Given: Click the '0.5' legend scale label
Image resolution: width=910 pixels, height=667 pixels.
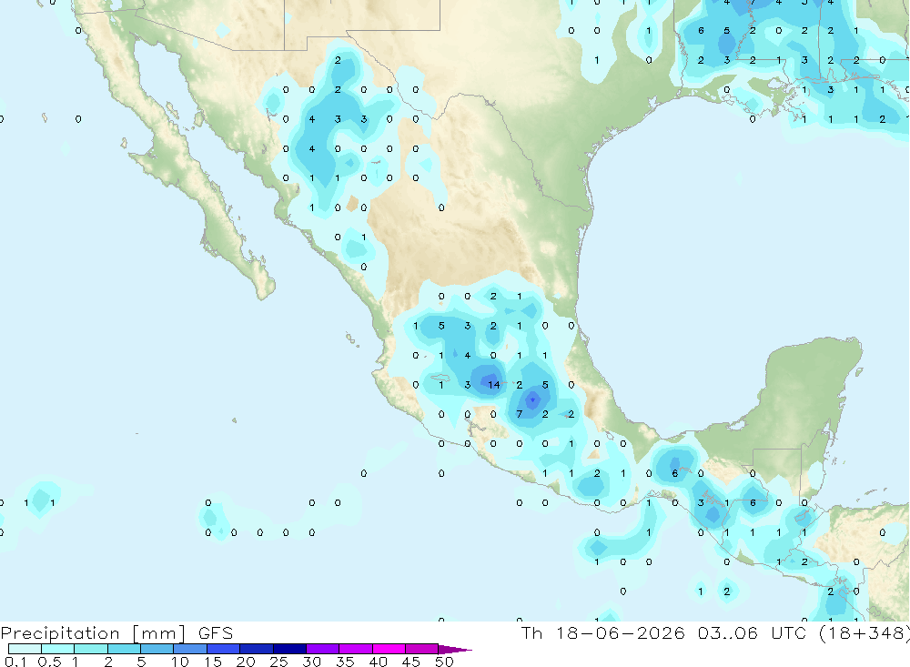Looking at the screenshot, I should tap(49, 662).
